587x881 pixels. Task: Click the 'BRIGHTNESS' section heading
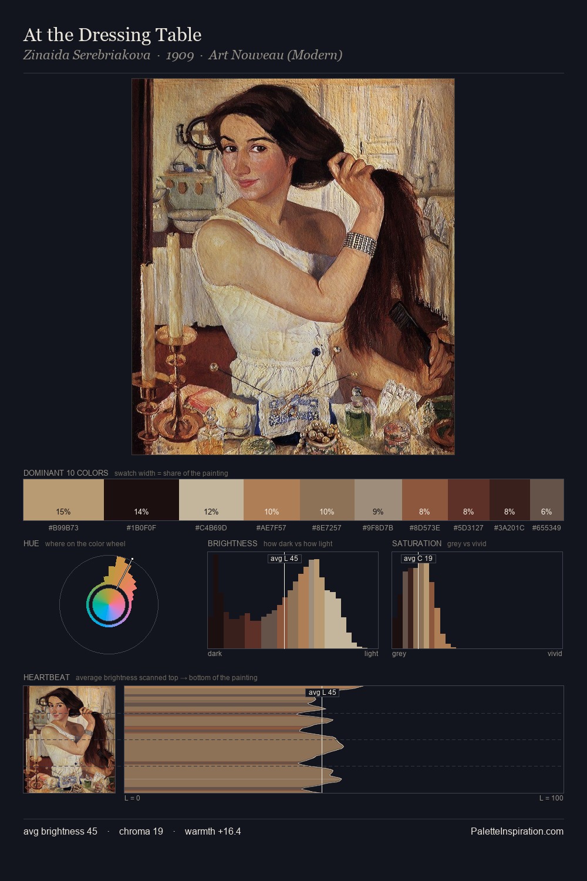(232, 543)
